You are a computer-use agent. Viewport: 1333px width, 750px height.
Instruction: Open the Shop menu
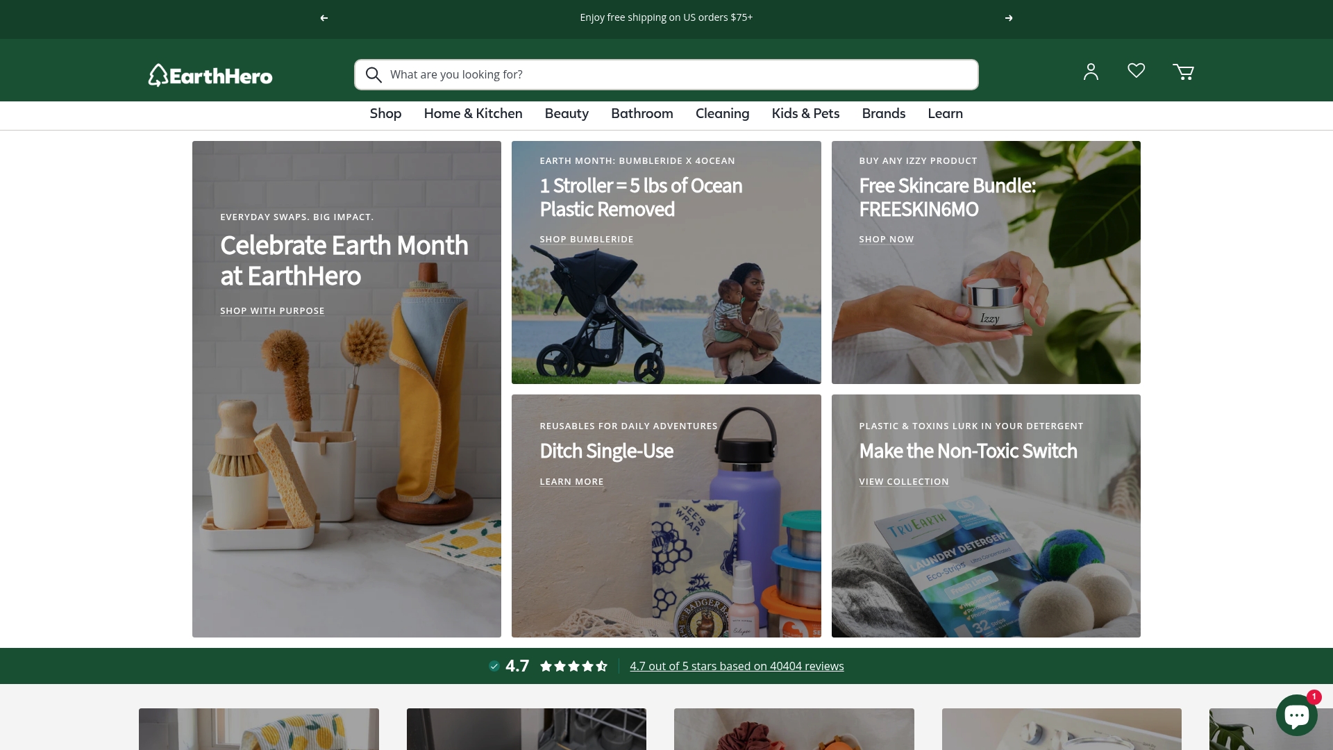(385, 114)
